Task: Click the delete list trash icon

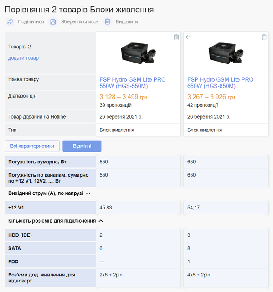Action: 108,21
